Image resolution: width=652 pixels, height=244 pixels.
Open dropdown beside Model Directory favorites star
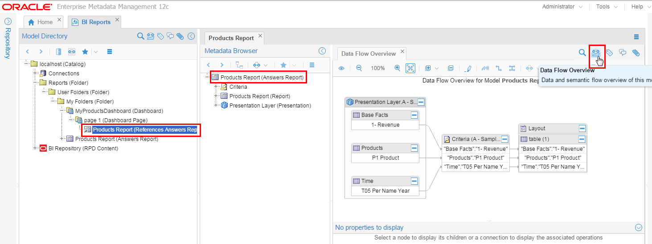(96, 52)
